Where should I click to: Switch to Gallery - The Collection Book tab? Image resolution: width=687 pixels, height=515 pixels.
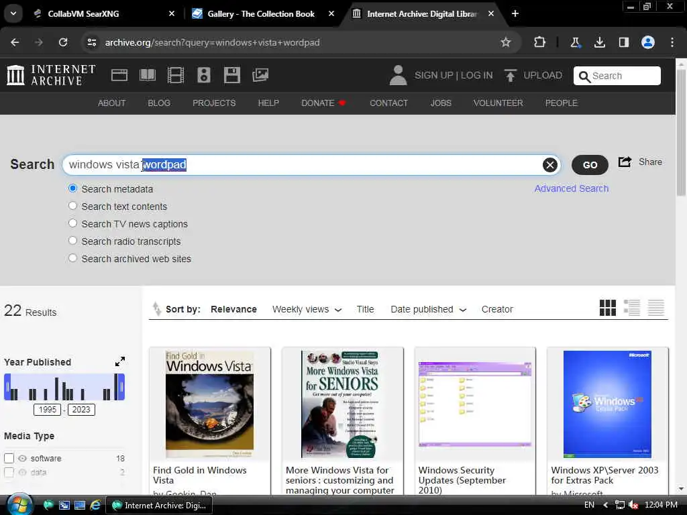point(264,14)
